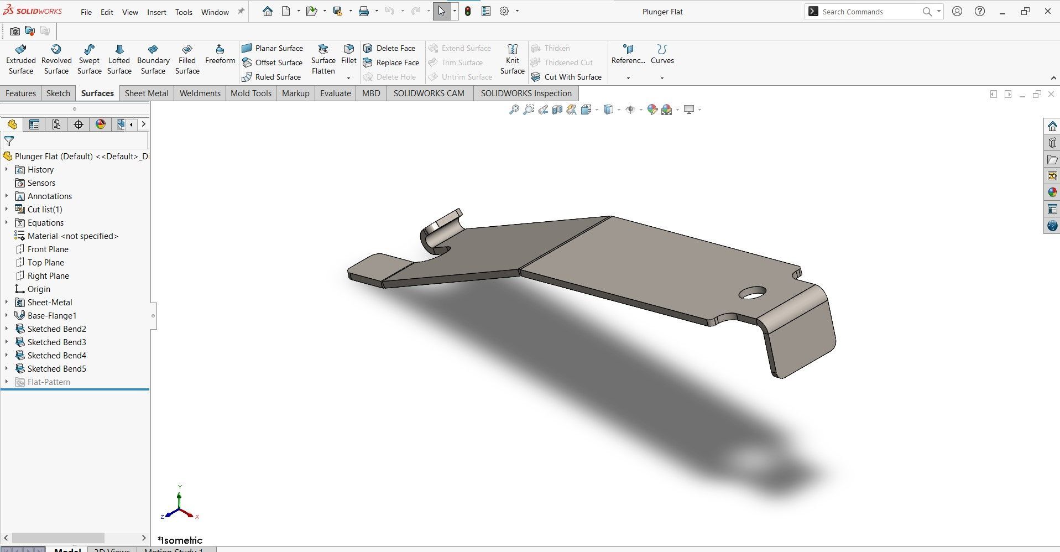Open SOLIDWORKS Resources home in task pane
The height and width of the screenshot is (552, 1060).
point(1052,126)
